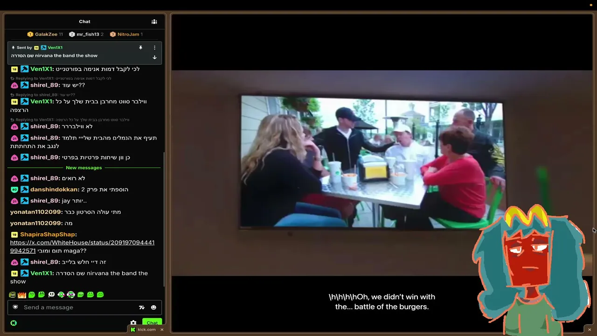
Task: Open mr_fish13 leaderboard entry
Action: 86,34
